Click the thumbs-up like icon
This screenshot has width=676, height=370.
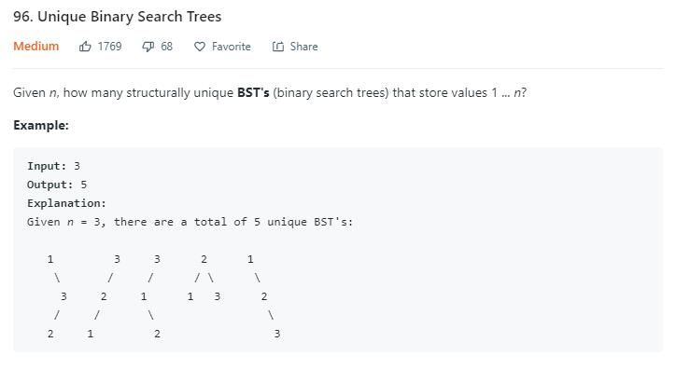(85, 47)
